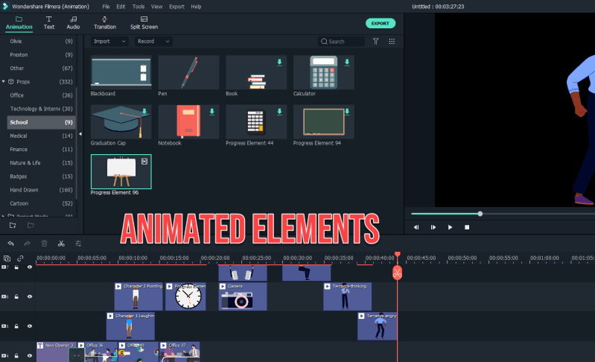
Task: Switch to grid view using the dots icon
Action: click(x=392, y=42)
